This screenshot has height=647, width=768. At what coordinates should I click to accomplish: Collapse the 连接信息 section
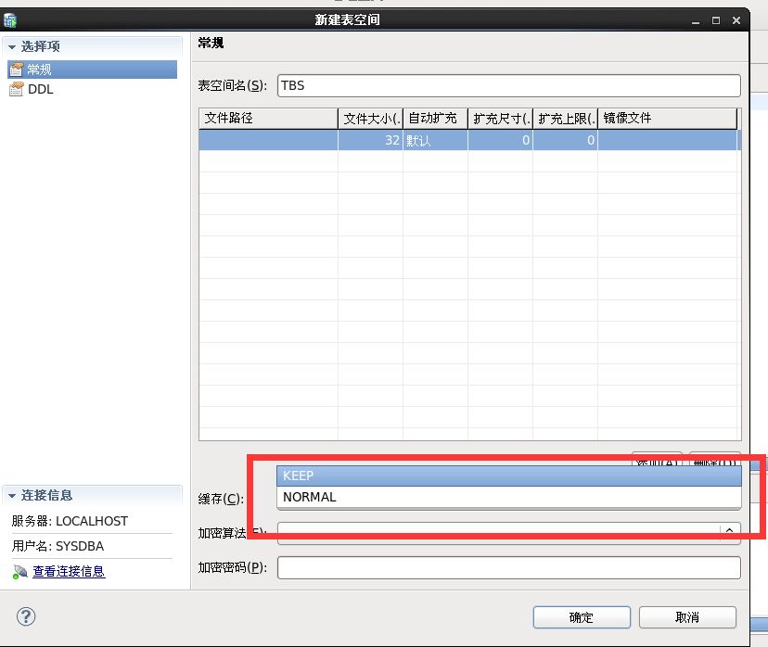point(12,496)
